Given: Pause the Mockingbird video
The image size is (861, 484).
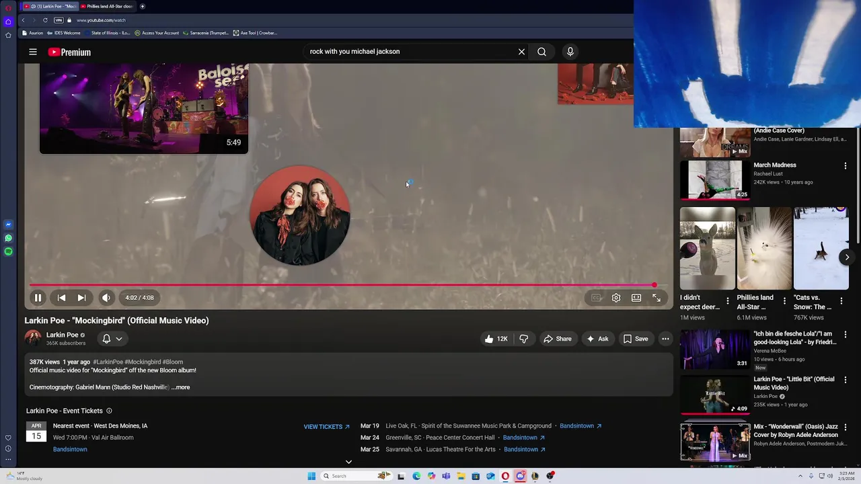Looking at the screenshot, I should pos(38,298).
